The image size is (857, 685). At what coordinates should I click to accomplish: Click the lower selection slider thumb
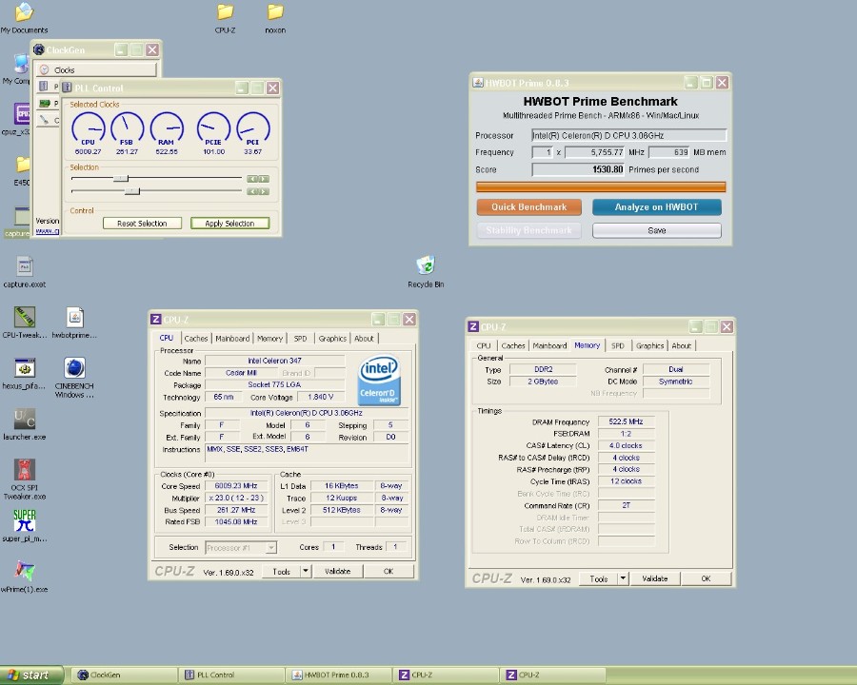coord(132,190)
